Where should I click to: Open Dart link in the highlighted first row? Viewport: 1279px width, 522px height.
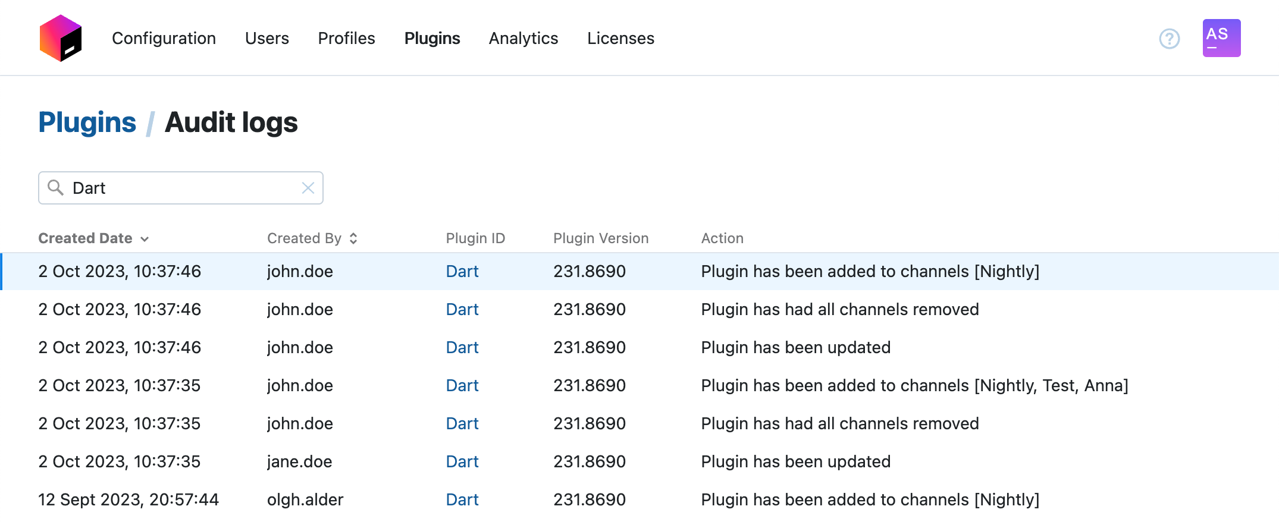point(462,272)
